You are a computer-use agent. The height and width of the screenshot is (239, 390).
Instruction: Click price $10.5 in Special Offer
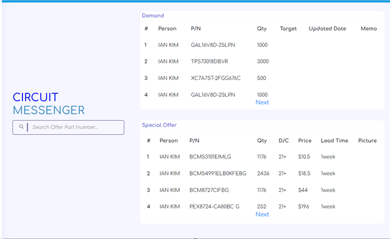coord(304,157)
